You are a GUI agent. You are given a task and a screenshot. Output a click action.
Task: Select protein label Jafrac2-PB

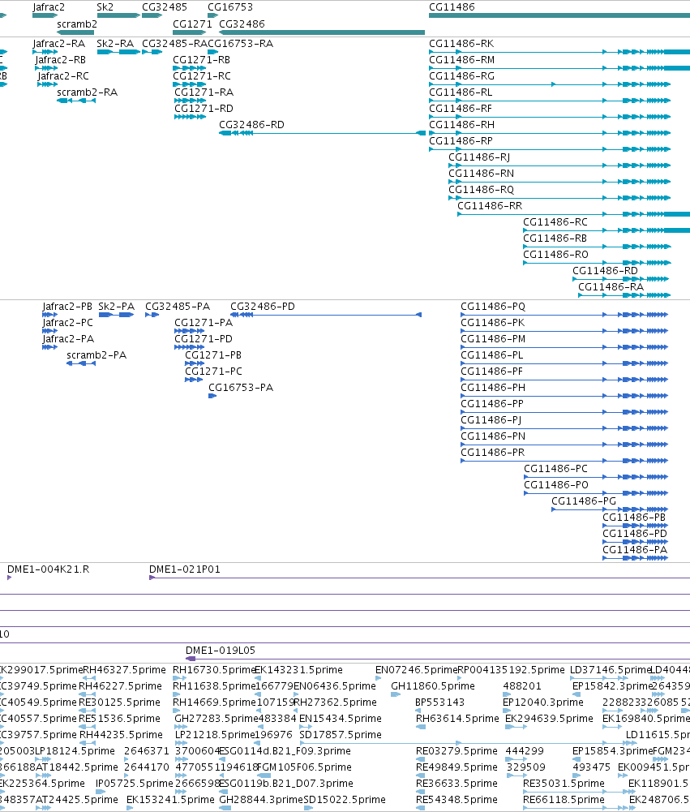coord(67,307)
